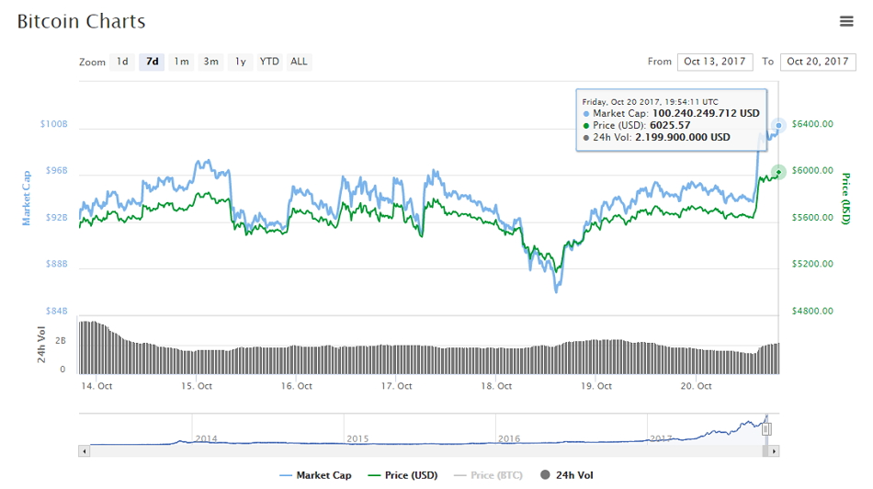
Task: Click the 2B volume axis label
Action: (x=60, y=340)
